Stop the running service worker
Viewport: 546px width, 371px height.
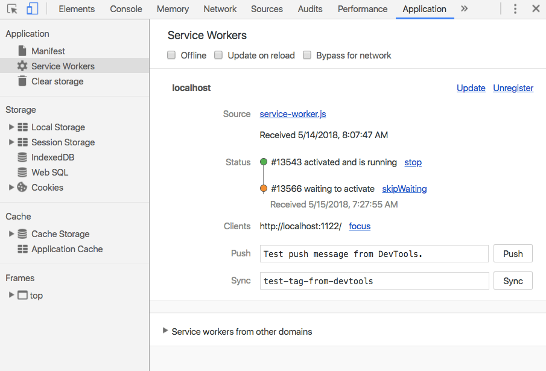pyautogui.click(x=413, y=162)
